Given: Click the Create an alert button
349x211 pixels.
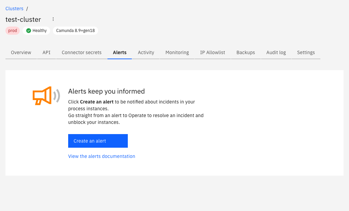Looking at the screenshot, I should tap(98, 141).
